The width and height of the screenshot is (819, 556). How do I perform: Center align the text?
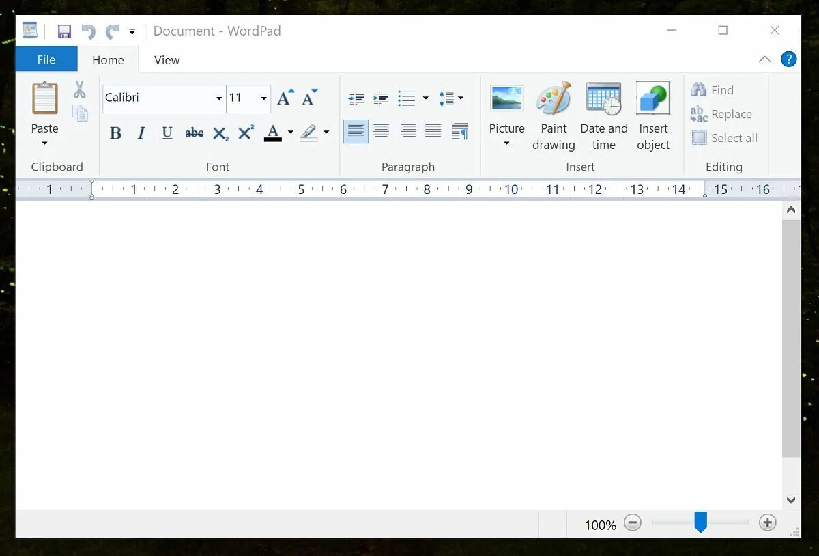382,131
